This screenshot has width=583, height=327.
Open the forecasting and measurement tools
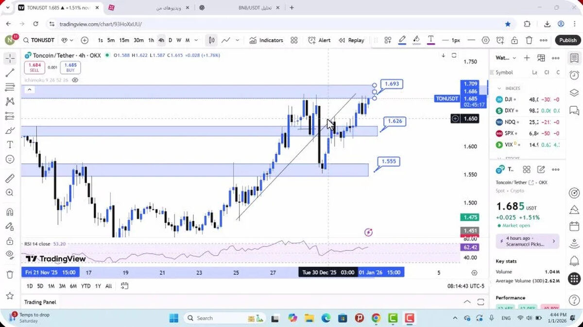point(10,116)
